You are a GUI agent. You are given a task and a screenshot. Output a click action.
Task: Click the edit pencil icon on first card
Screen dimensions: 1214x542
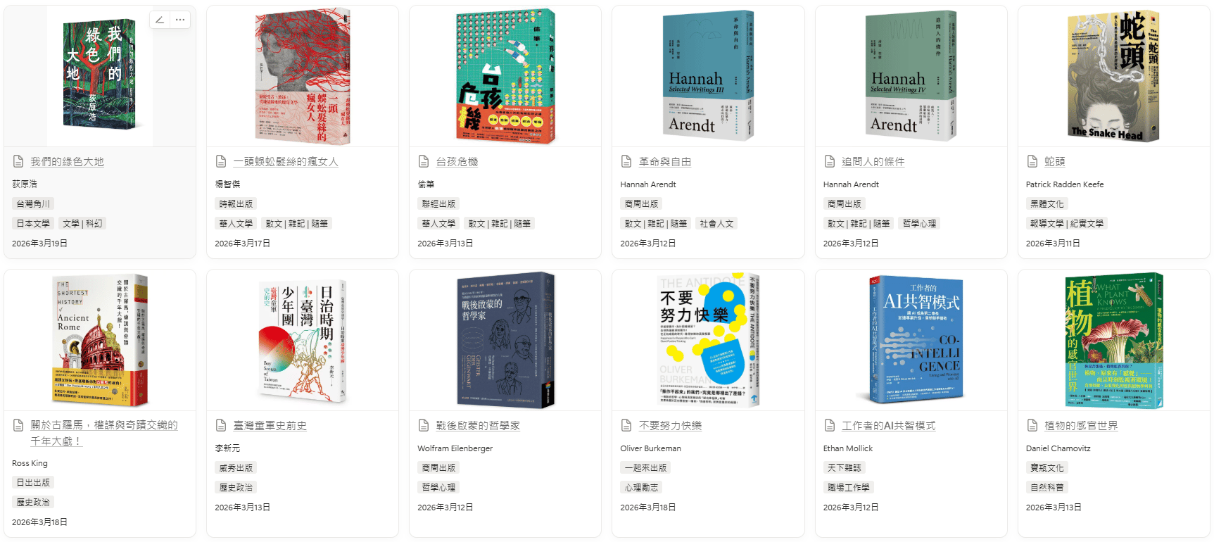click(160, 20)
